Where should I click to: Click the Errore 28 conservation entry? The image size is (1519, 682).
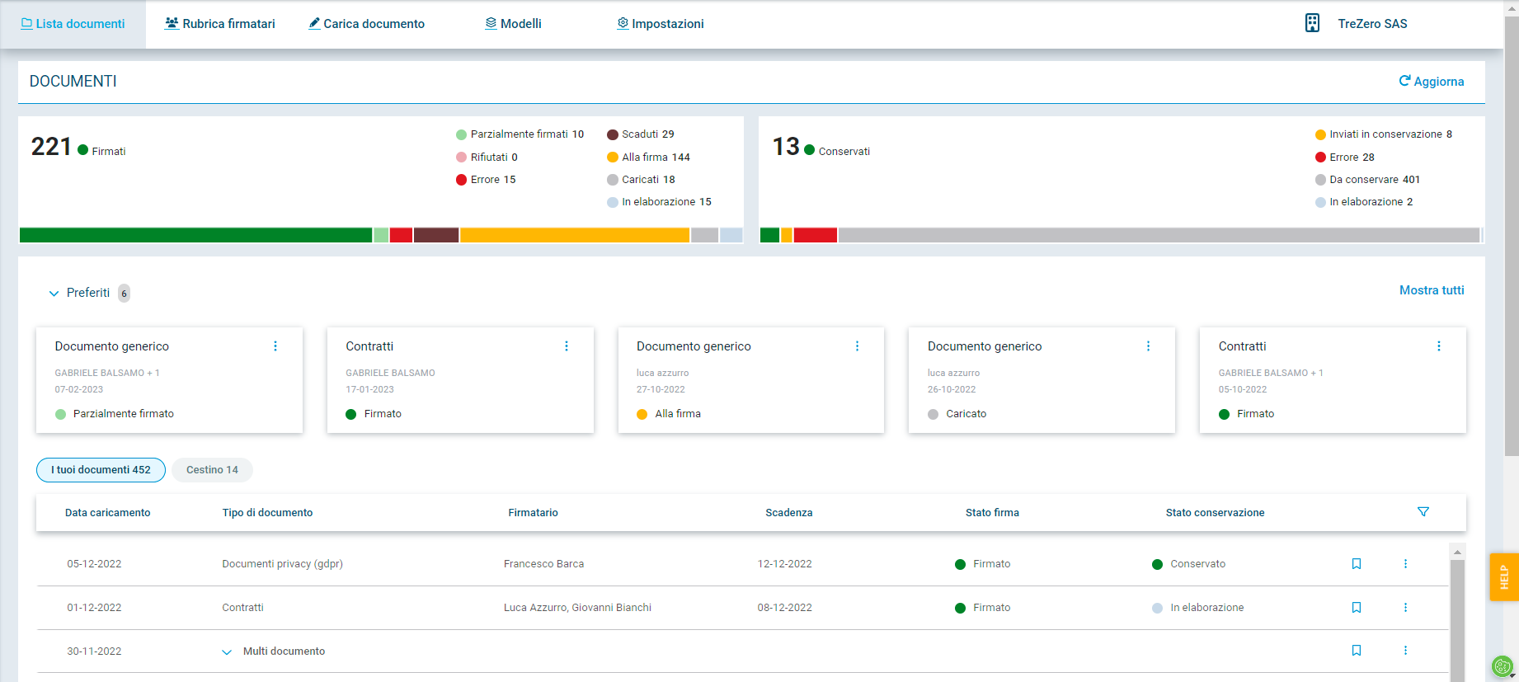click(1344, 158)
